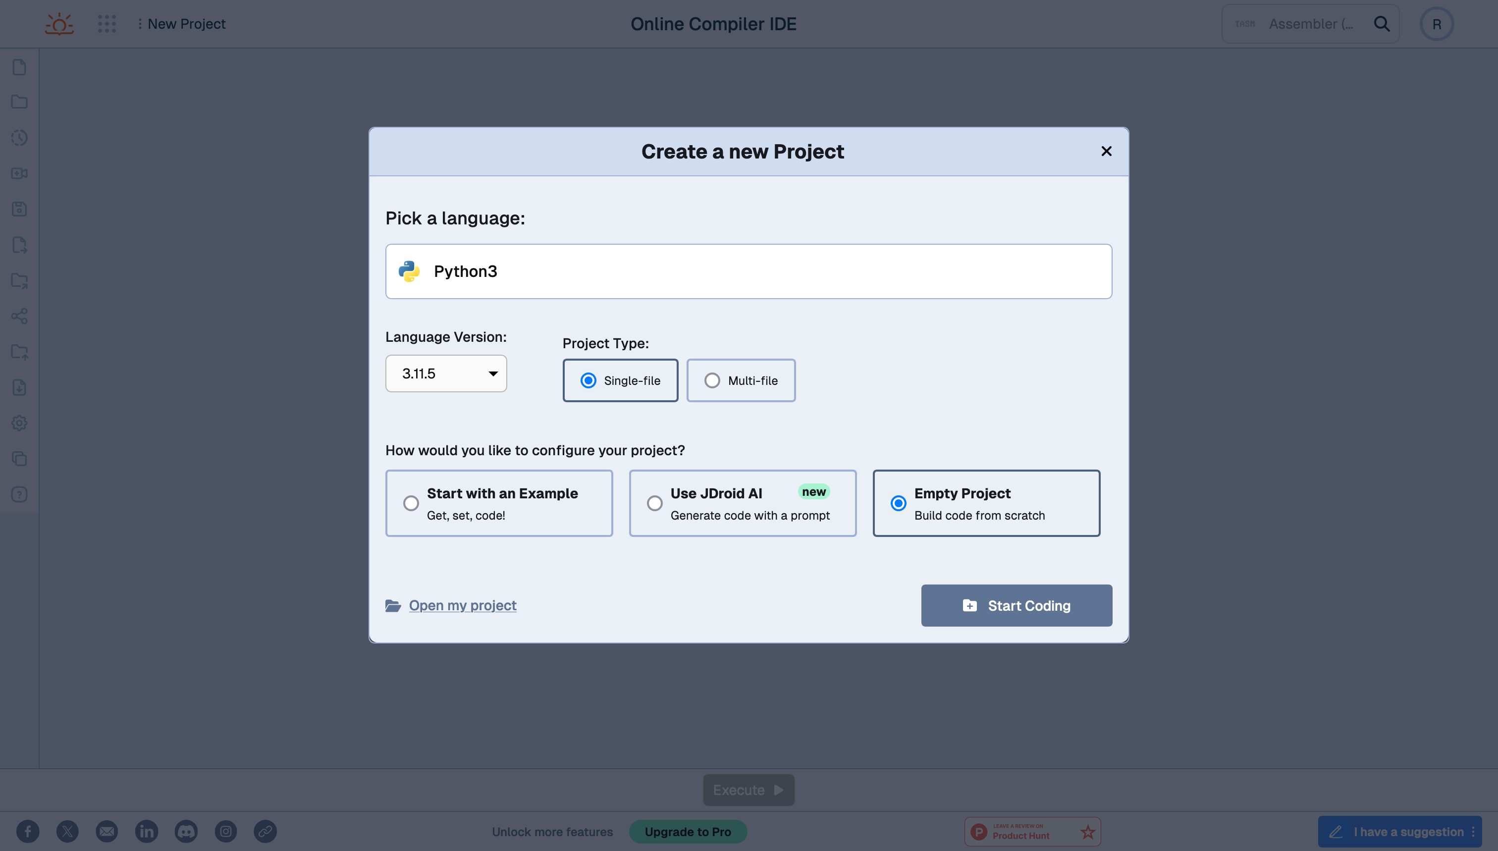
Task: Click the file download icon
Action: point(19,387)
